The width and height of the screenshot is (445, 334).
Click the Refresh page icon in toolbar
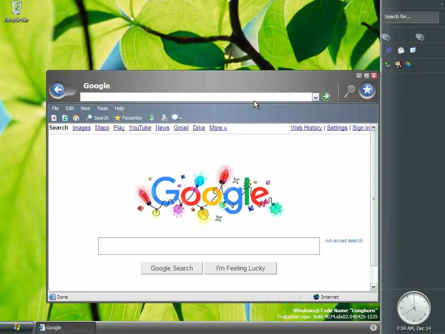[65, 118]
